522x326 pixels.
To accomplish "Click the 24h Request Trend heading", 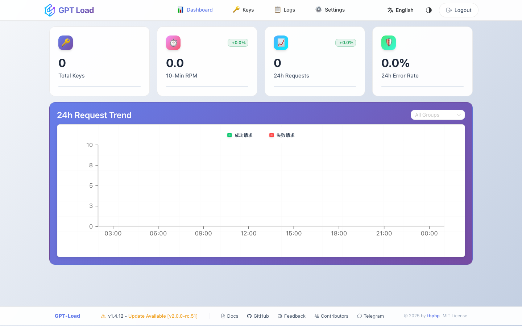I will [x=94, y=115].
